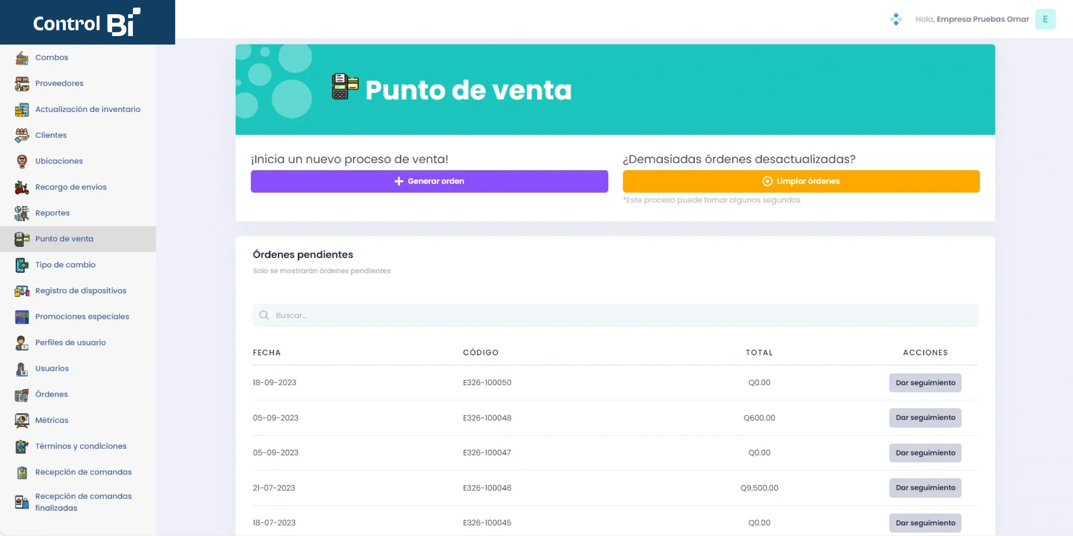Click the Términos y condiciones icon
Viewport: 1073px width, 536px height.
coord(22,447)
